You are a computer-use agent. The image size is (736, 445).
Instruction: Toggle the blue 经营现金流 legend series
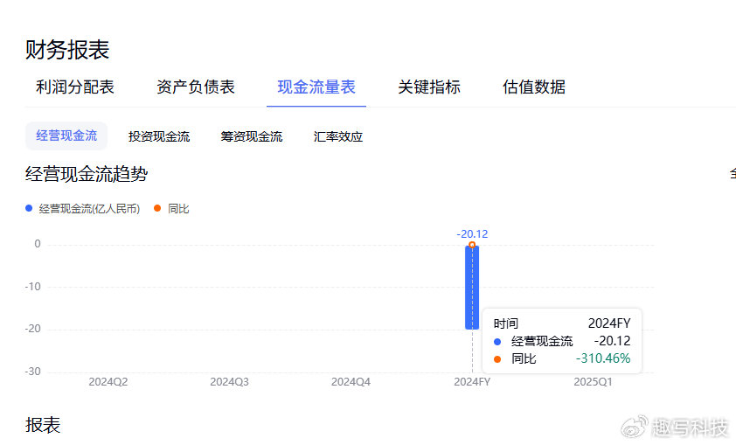click(x=83, y=209)
